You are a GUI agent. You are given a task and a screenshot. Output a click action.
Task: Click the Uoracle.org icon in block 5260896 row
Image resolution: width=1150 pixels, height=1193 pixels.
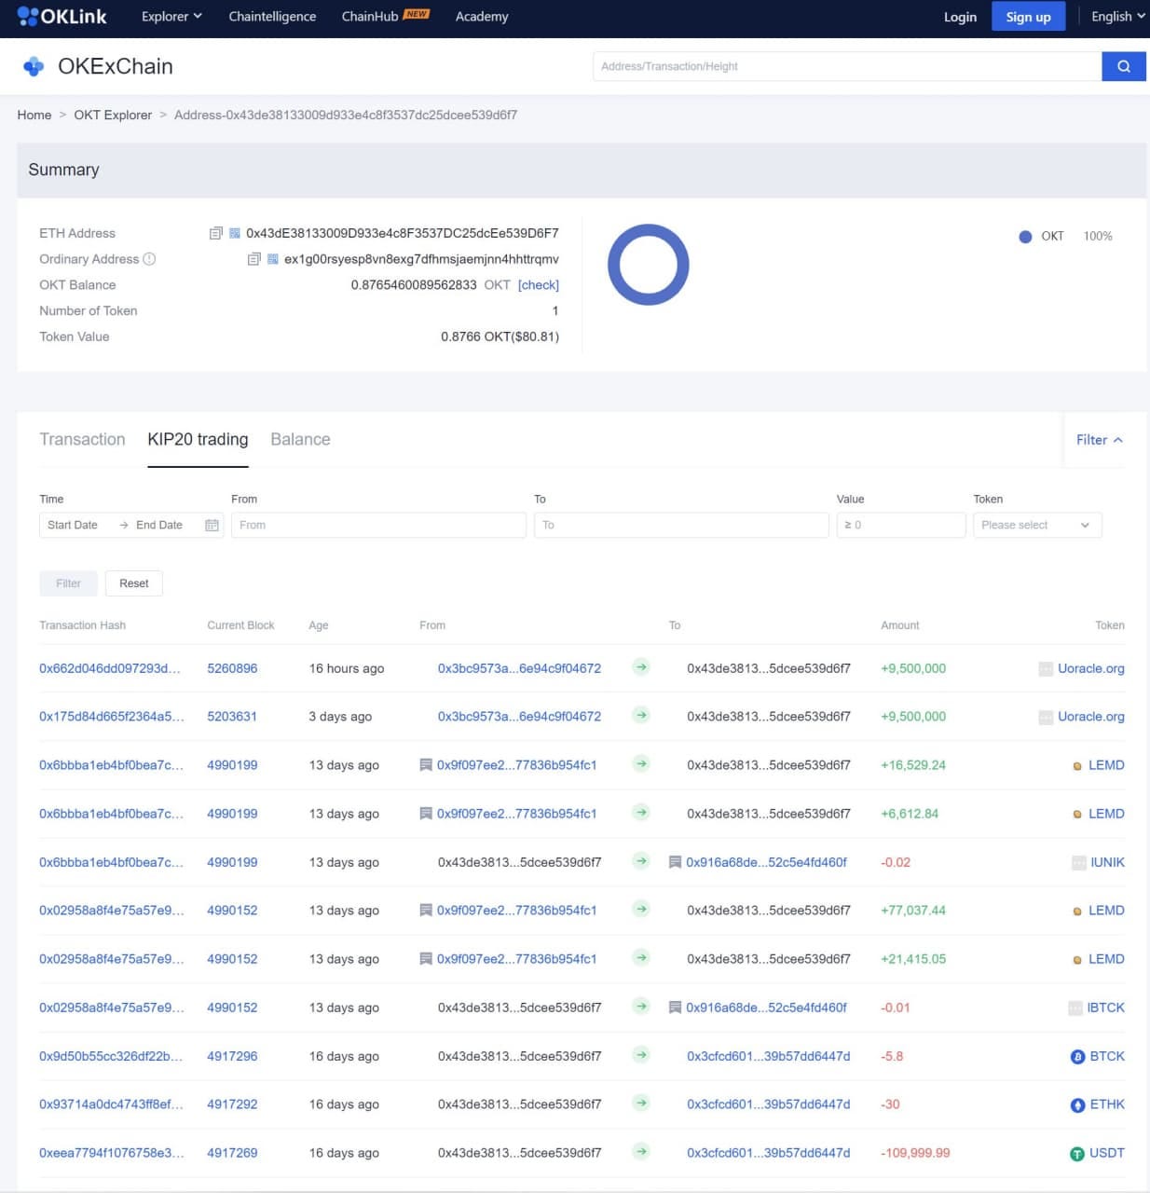[x=1046, y=669]
